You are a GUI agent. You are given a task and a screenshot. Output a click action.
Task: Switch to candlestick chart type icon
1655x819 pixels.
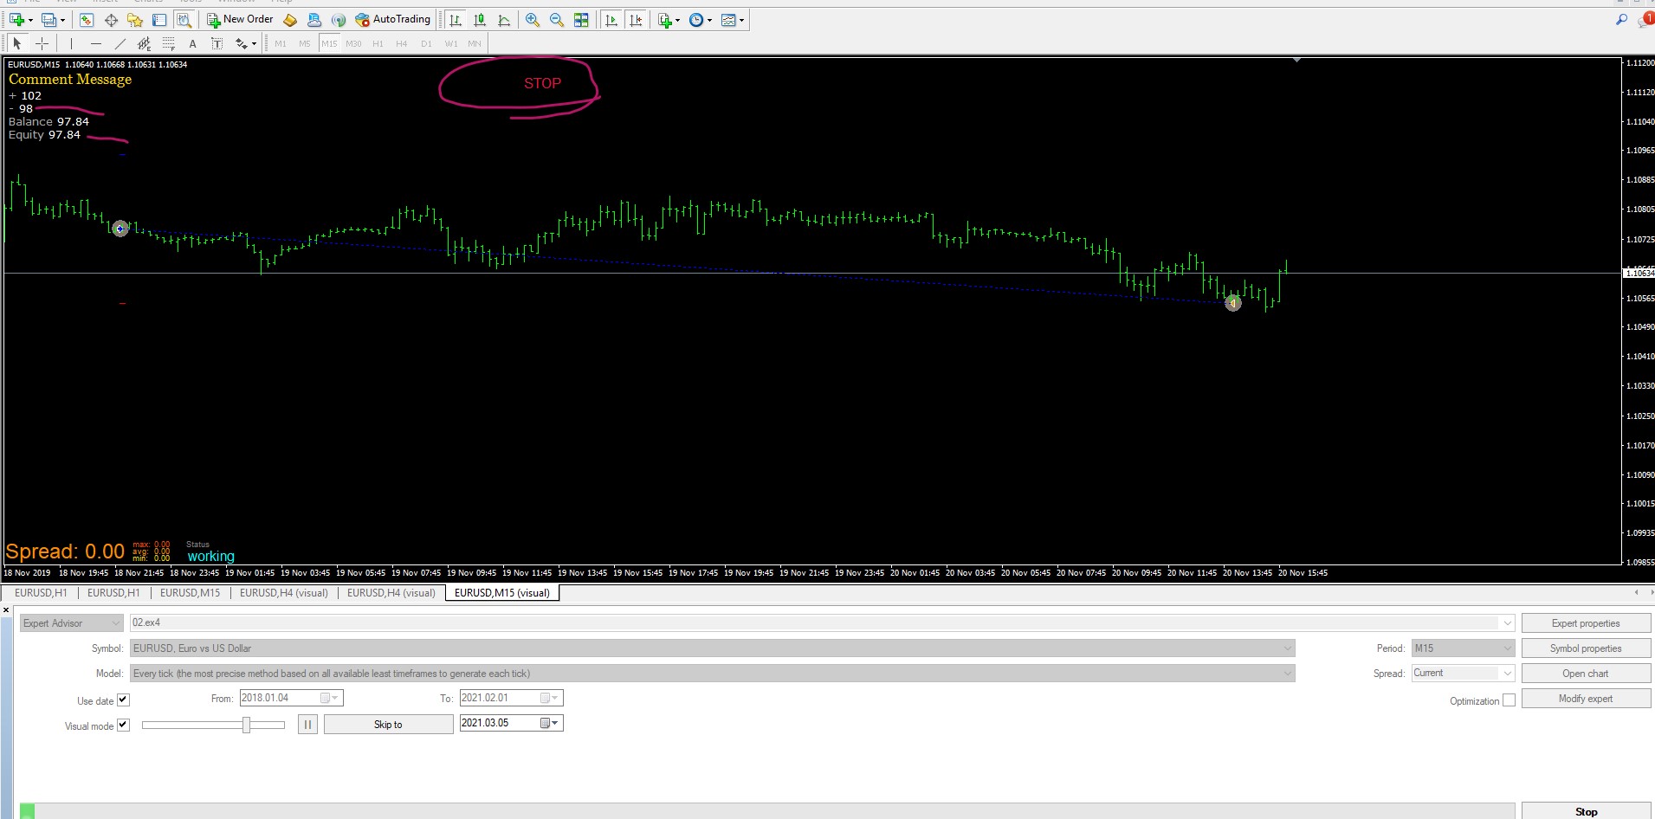pos(480,20)
